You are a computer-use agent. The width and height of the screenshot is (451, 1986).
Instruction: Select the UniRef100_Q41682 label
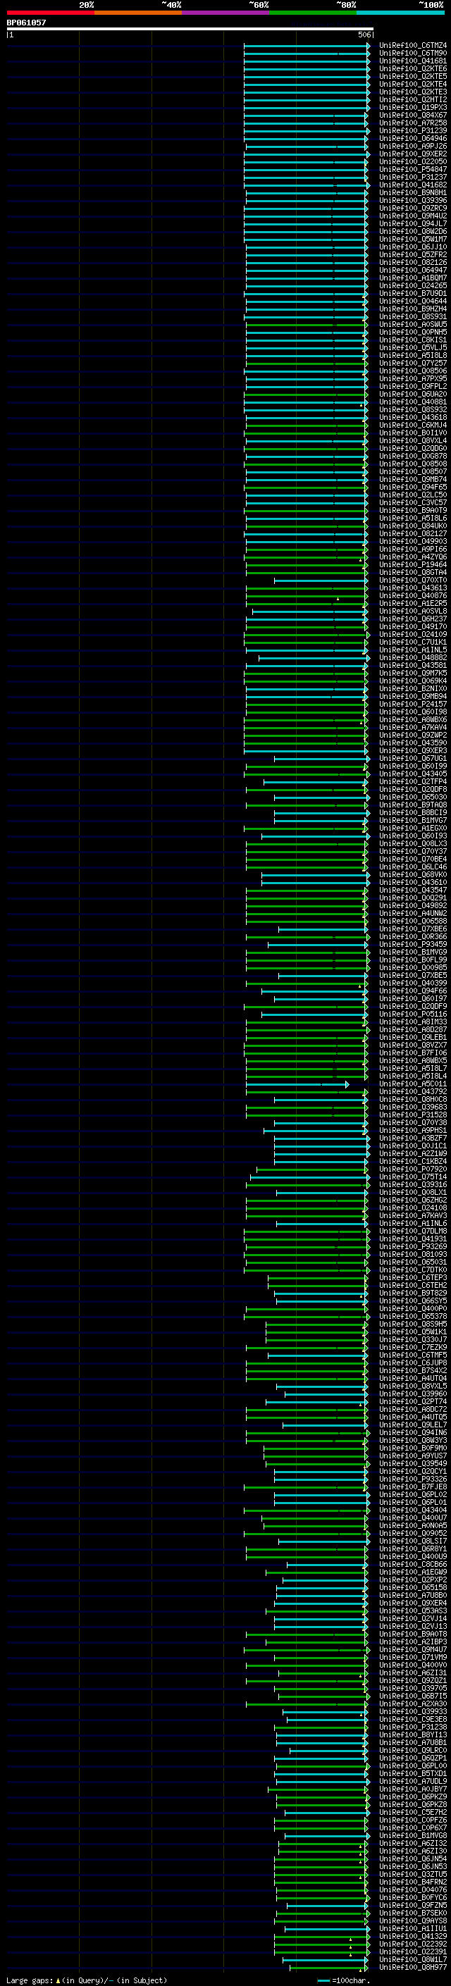click(412, 185)
